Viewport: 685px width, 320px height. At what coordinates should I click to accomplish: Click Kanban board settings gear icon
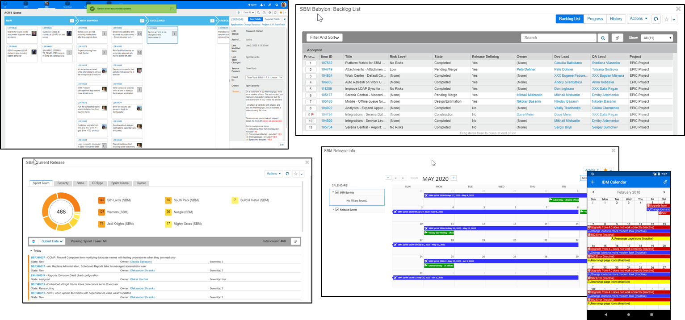(x=270, y=12)
